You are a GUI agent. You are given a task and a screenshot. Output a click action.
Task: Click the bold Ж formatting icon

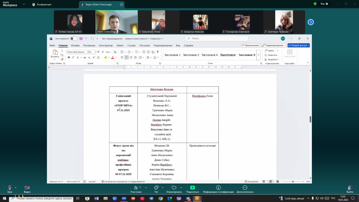(x=69, y=58)
